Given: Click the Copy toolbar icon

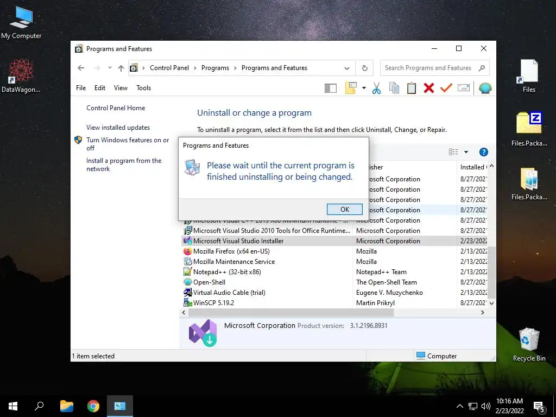Looking at the screenshot, I should click(x=394, y=88).
